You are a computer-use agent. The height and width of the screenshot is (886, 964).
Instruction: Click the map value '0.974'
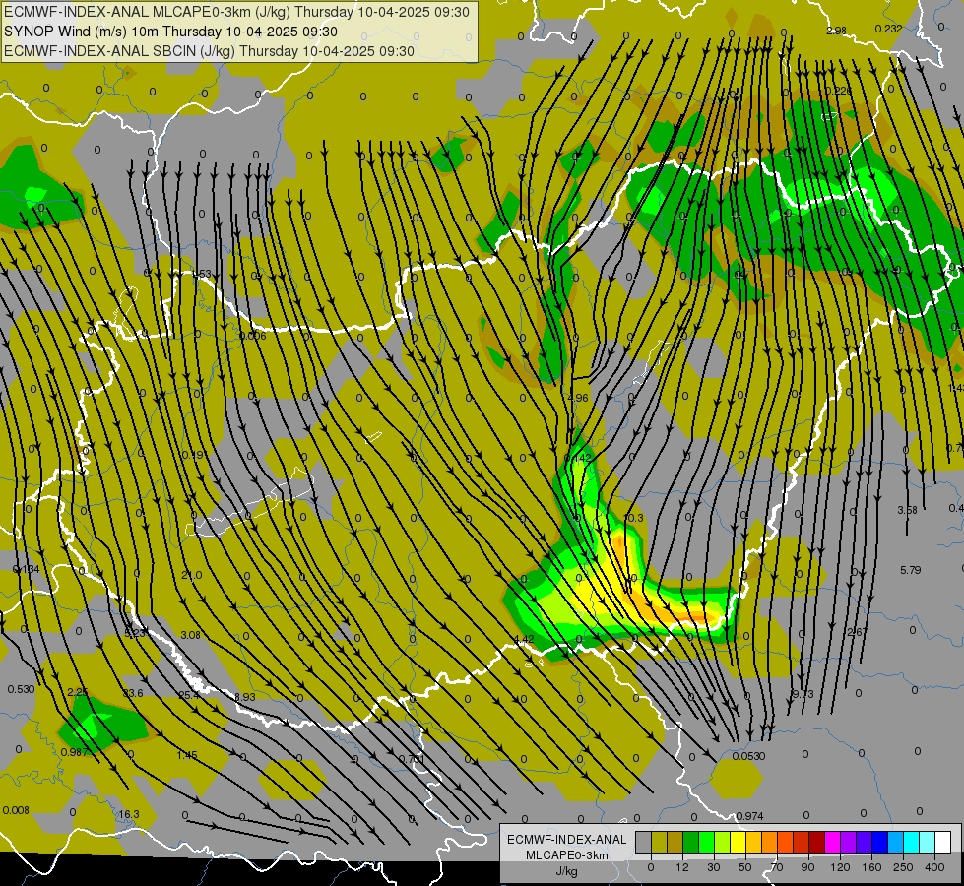[750, 816]
